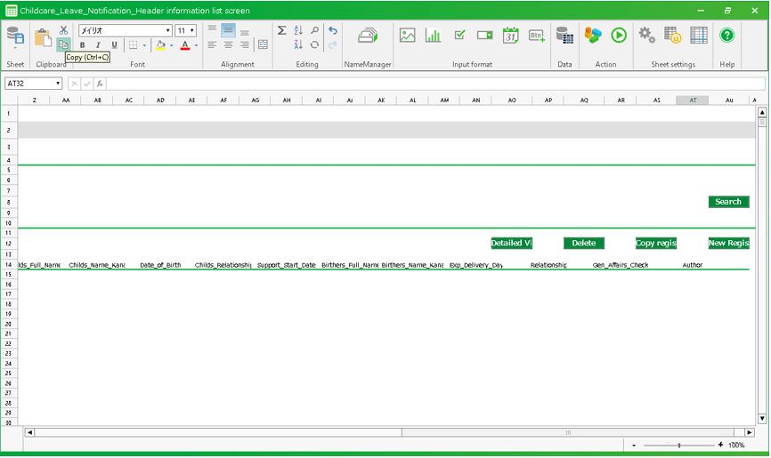Select column header AT
Screen dimensions: 771x458
tap(693, 100)
